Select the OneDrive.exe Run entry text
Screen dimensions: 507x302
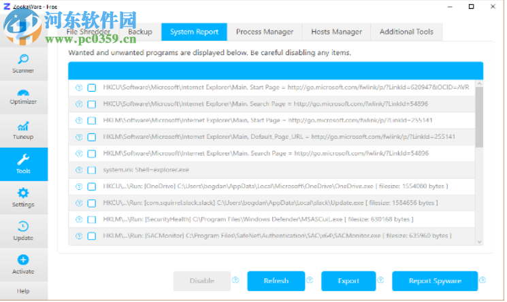(276, 186)
